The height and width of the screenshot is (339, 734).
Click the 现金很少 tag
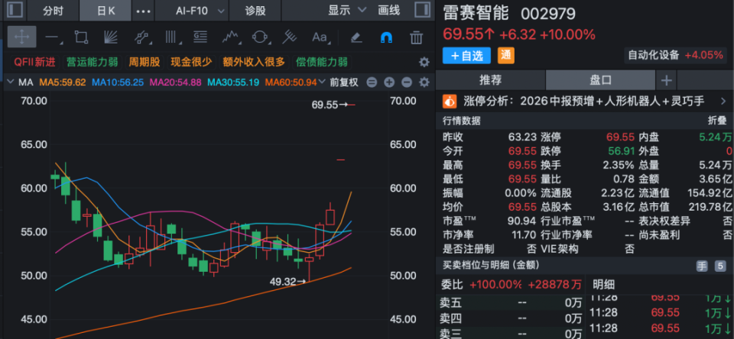click(191, 62)
